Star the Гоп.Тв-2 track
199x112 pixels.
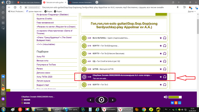161,54
